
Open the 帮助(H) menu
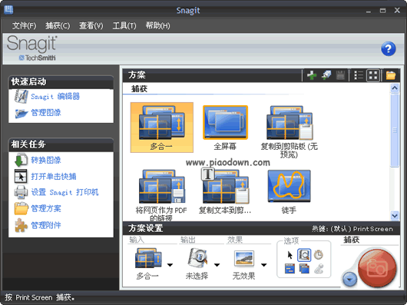pyautogui.click(x=157, y=25)
